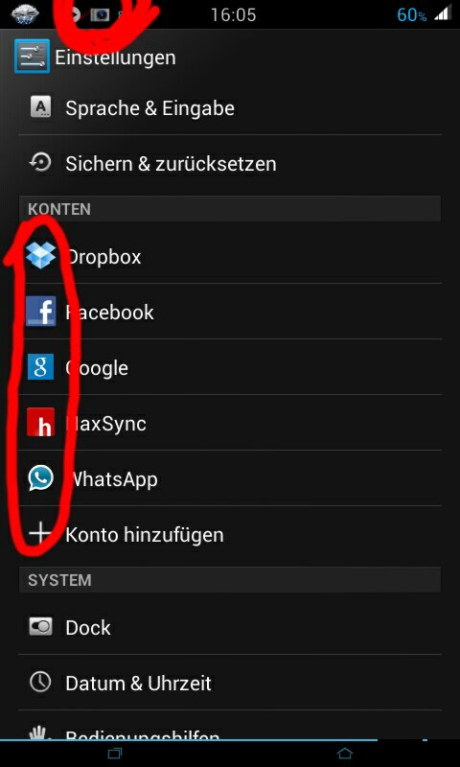
Task: Tap the Dock switch icon
Action: click(x=40, y=627)
